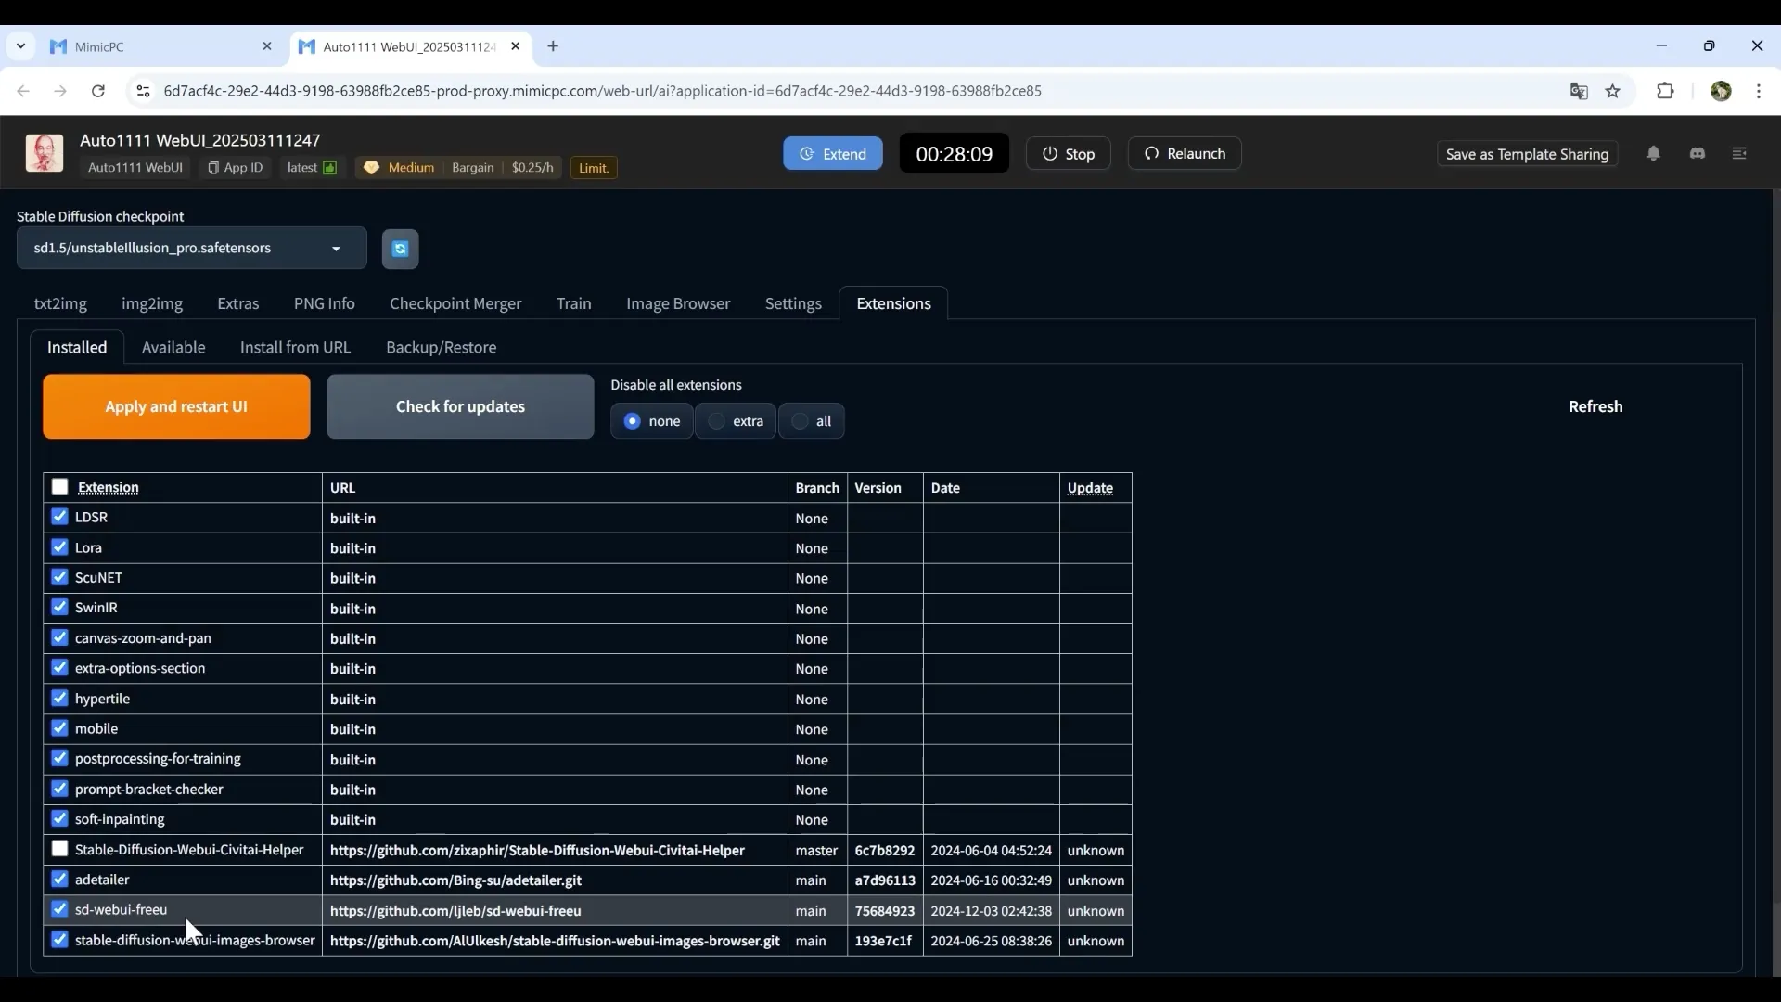Open the Discord icon link
This screenshot has width=1781, height=1002.
click(1698, 154)
